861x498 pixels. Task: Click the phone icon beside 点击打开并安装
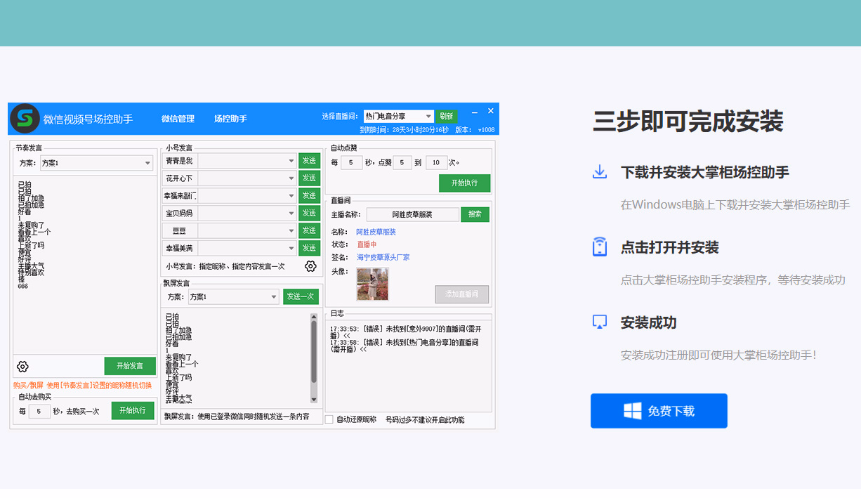pyautogui.click(x=600, y=247)
